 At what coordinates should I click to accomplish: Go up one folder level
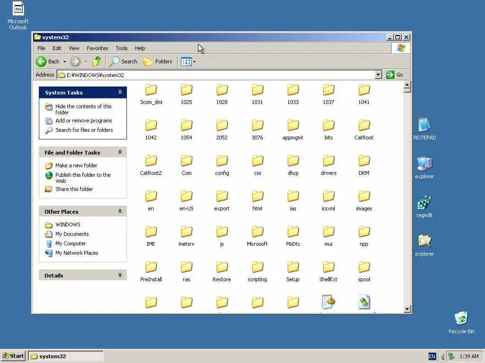[x=97, y=61]
